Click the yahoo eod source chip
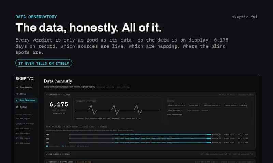 point(195,105)
